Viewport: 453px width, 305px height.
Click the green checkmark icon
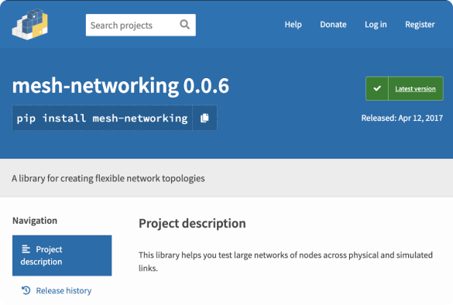(x=377, y=88)
